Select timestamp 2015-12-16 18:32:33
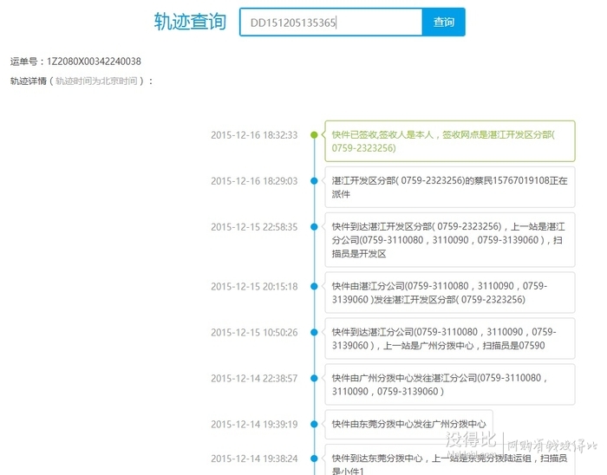This screenshot has width=607, height=475. pos(254,135)
